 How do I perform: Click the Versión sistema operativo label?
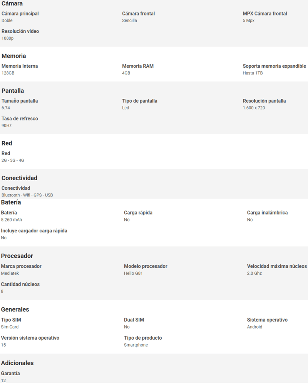coord(30,338)
